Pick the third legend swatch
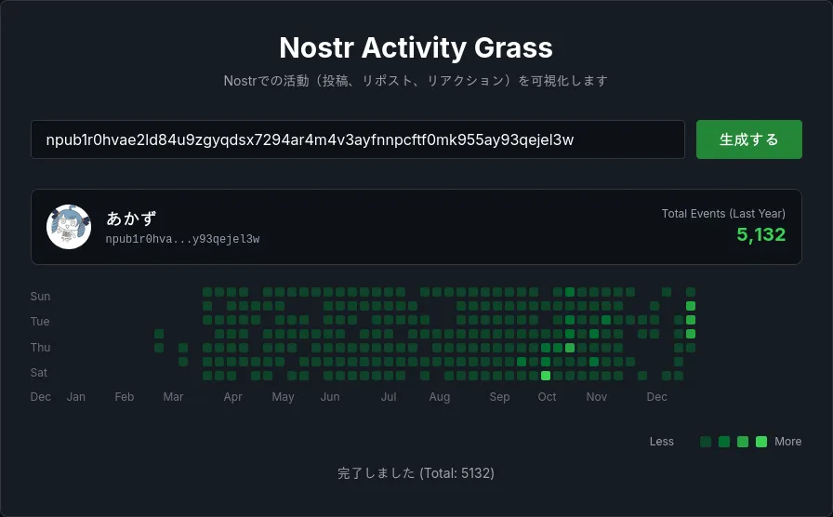 click(743, 442)
